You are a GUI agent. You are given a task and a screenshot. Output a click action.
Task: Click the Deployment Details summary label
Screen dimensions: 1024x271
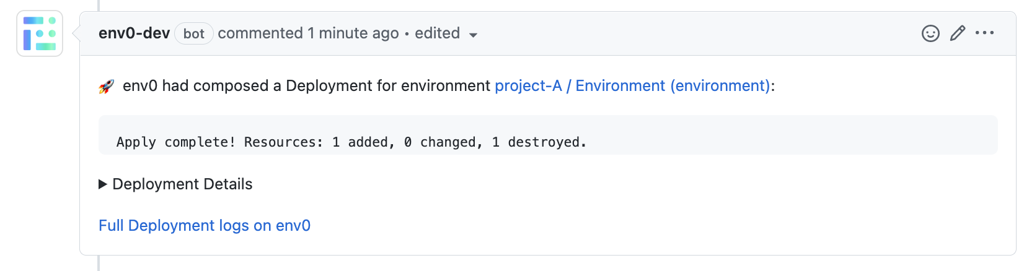pos(182,184)
